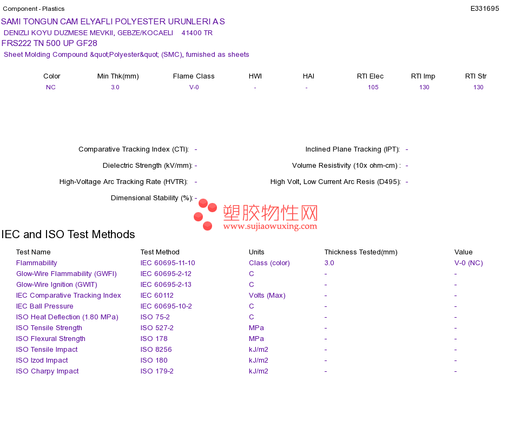This screenshot has width=514, height=433.
Task: Click the High-Voltage Arc Tracking Rate label
Action: (x=123, y=182)
